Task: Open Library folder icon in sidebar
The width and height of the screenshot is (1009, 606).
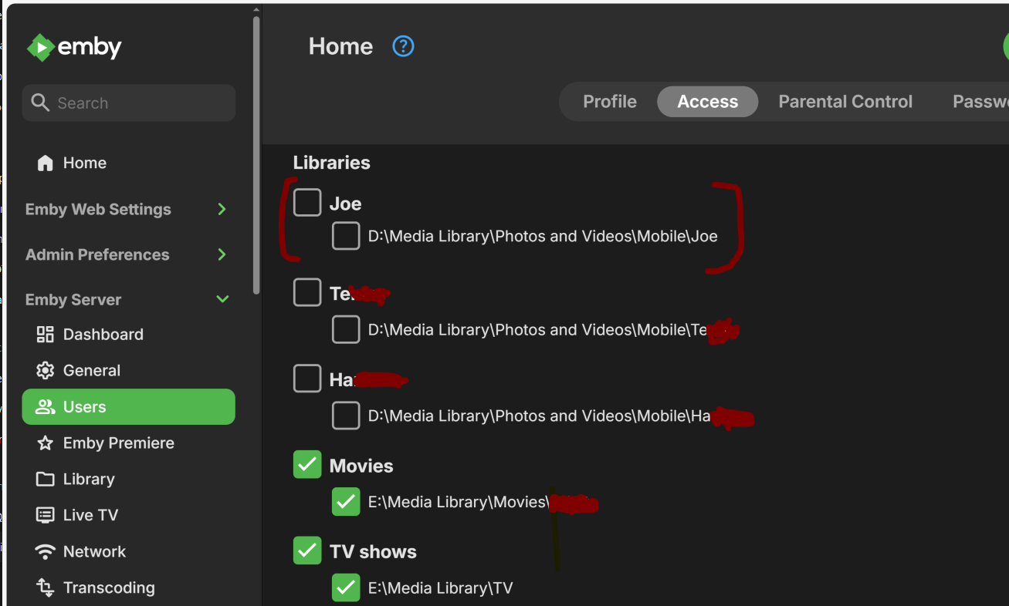Action: click(46, 480)
